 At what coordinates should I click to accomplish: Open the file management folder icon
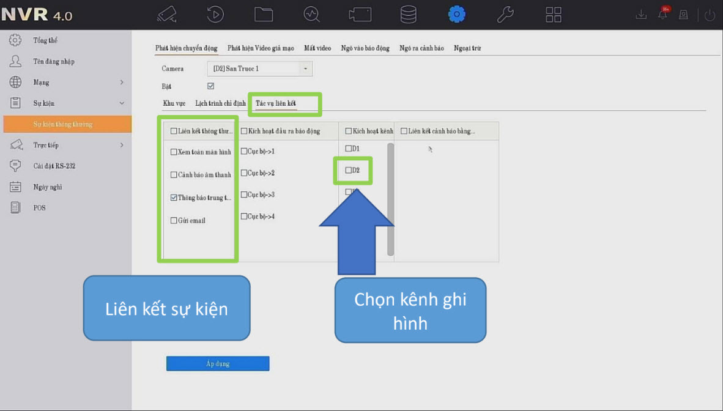(x=264, y=14)
